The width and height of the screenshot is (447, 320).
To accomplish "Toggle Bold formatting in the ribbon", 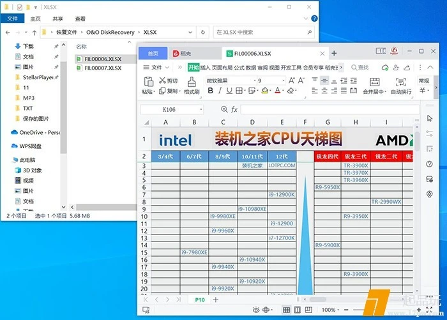I will 210,91.
